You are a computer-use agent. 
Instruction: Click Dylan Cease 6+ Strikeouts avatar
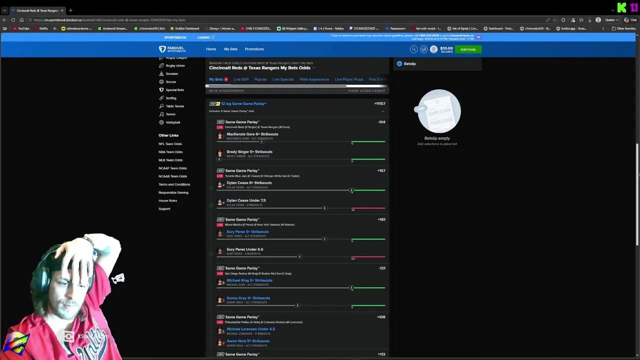(x=220, y=184)
